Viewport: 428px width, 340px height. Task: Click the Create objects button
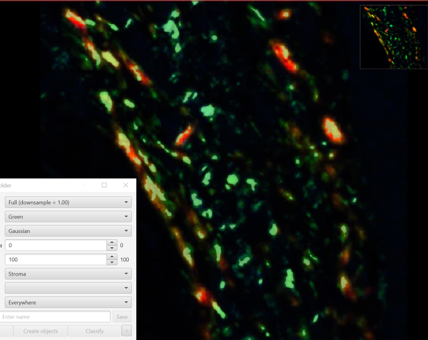click(x=40, y=331)
